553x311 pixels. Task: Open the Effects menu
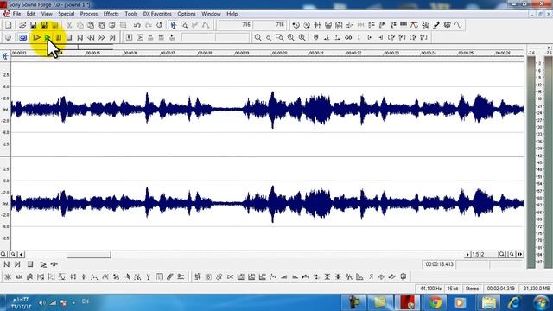(x=111, y=14)
